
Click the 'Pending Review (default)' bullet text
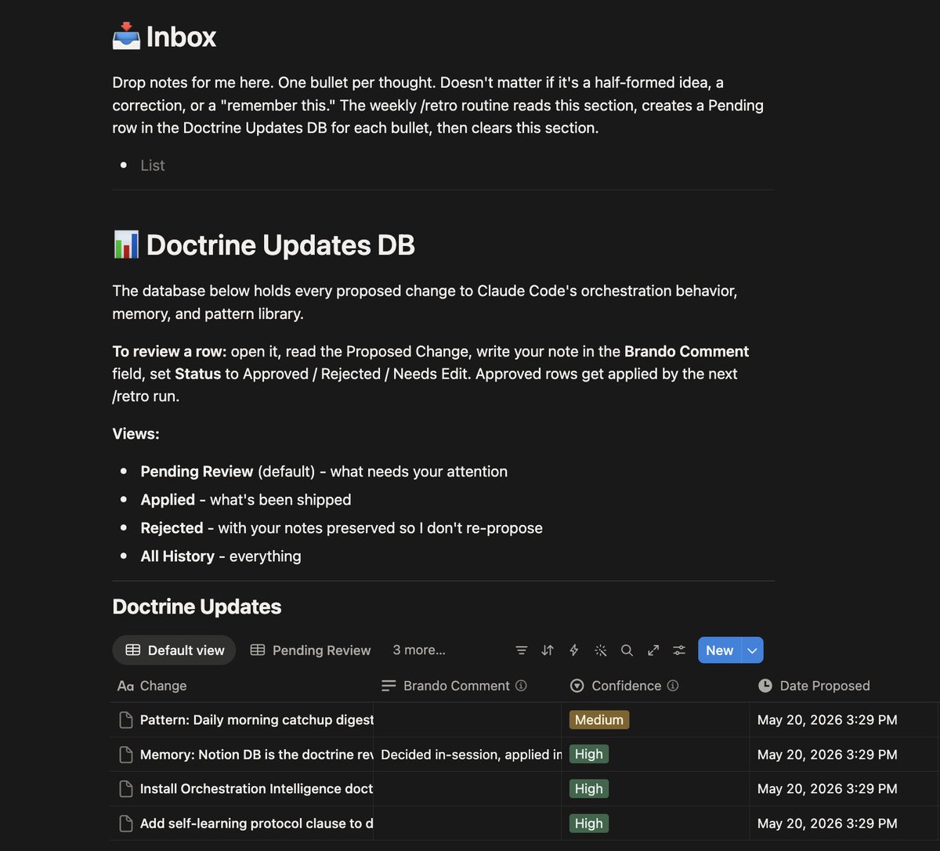(x=324, y=472)
